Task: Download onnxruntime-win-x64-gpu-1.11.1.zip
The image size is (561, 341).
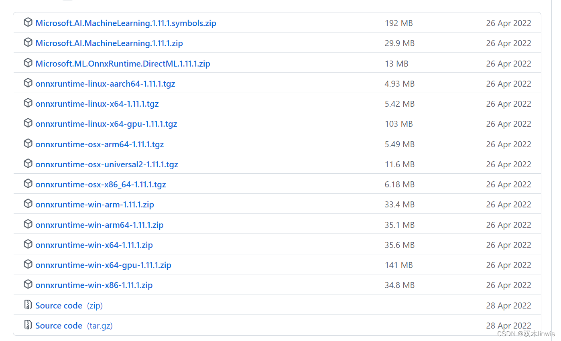Action: (103, 265)
